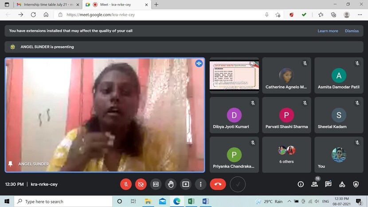Click the browser address bar URL

(133, 15)
